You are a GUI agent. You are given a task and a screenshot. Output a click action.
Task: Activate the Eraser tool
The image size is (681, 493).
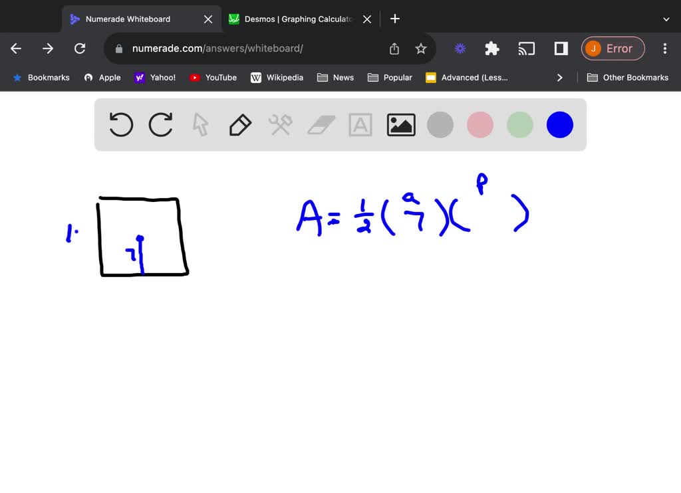point(320,124)
